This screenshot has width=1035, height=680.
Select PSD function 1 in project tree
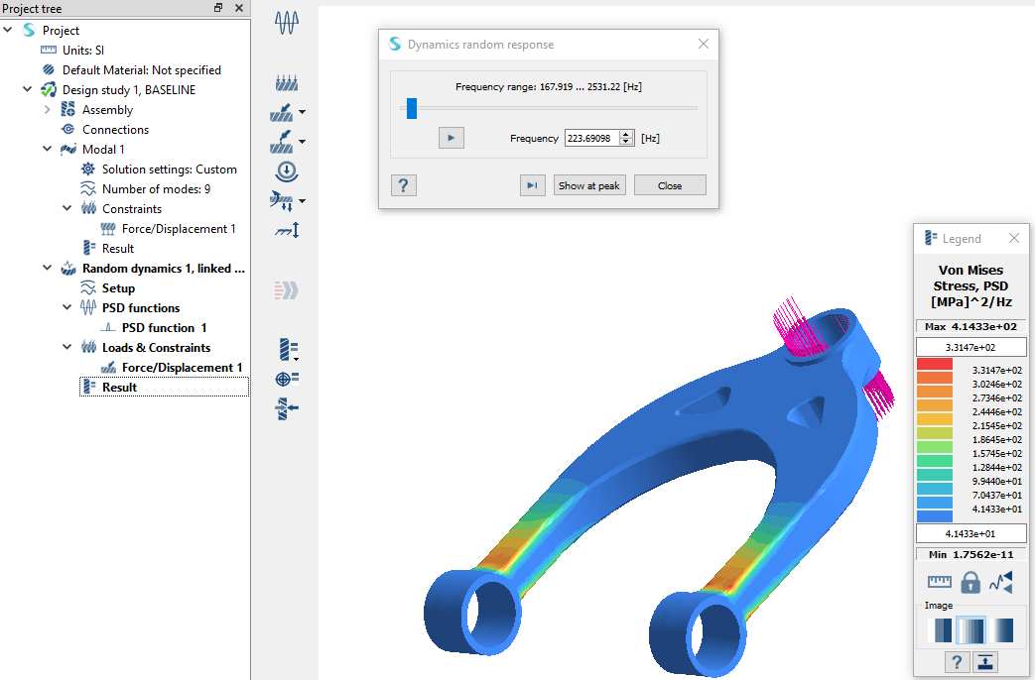[x=164, y=328]
